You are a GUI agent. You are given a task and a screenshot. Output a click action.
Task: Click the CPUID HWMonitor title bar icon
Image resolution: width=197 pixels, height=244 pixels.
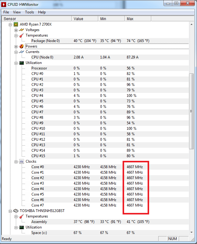tap(4, 5)
